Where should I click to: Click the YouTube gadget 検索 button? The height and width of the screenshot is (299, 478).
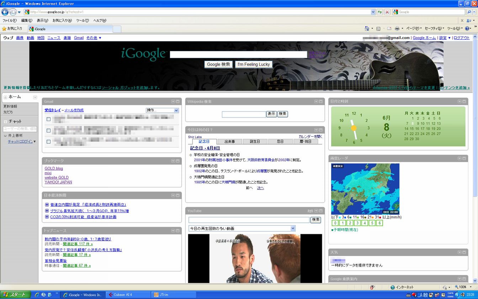point(315,220)
